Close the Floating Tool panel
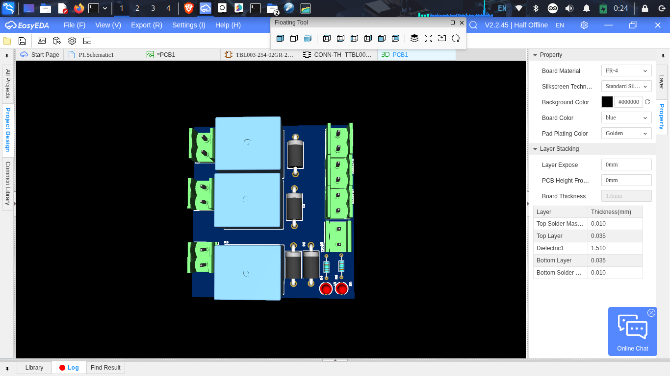This screenshot has width=670, height=376. click(462, 23)
